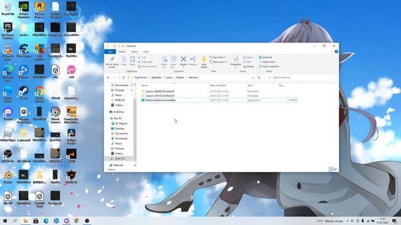Screen dimensions: 401x225
Task: Select the RobloxStudioLauncherBeta application file
Action: click(219, 100)
